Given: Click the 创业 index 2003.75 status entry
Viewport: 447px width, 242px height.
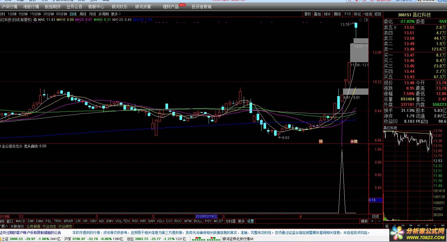Looking at the screenshot, I should coord(156,239).
